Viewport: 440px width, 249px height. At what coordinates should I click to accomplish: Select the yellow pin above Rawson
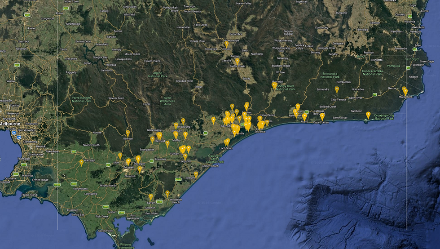[x=128, y=133]
